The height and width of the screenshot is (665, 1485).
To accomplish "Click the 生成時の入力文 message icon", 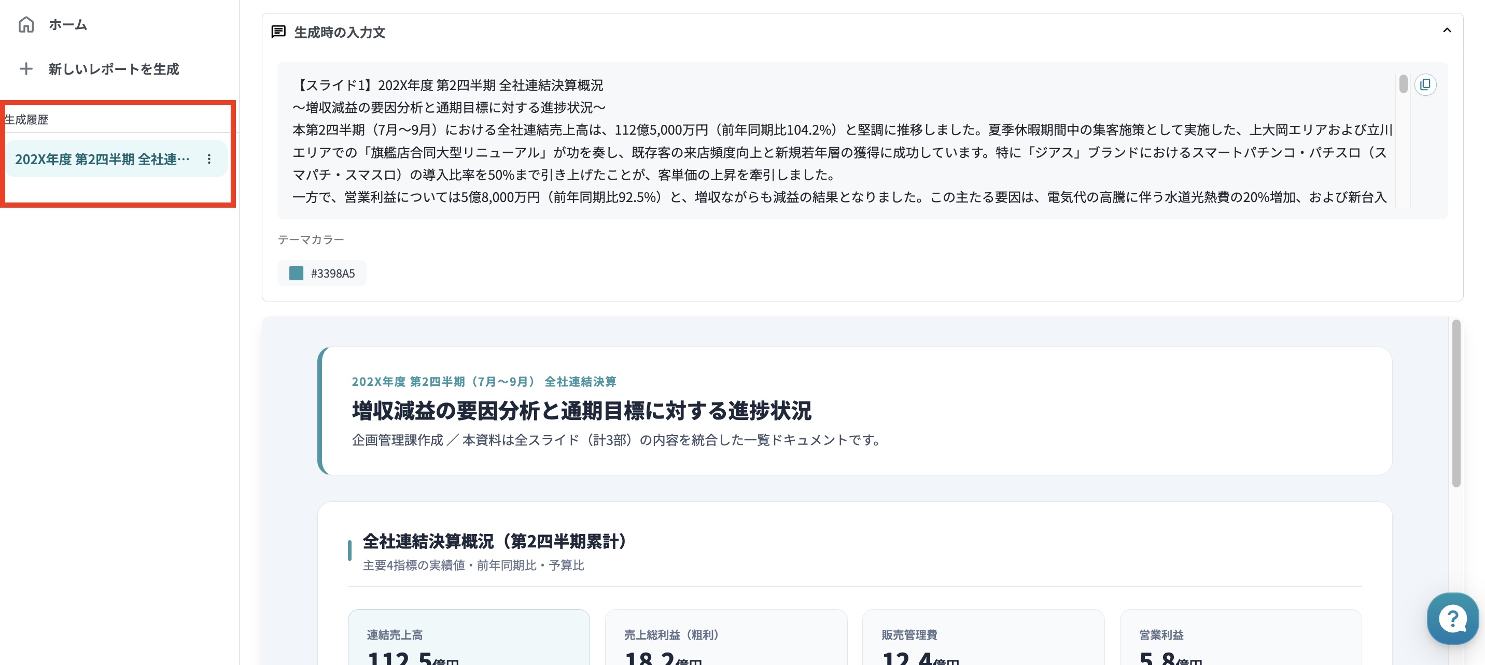I will click(x=278, y=32).
